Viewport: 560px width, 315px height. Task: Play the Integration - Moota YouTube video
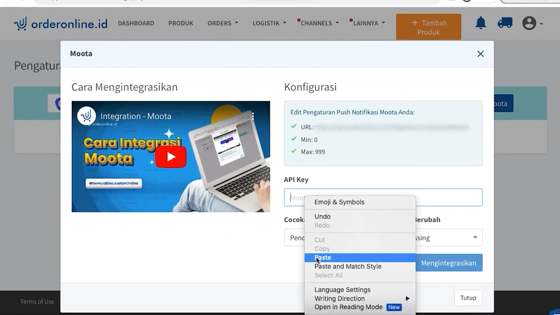tap(171, 157)
